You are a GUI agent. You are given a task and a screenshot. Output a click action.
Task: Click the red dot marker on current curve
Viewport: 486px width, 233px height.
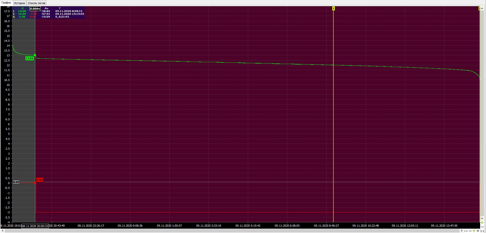pyautogui.click(x=35, y=183)
